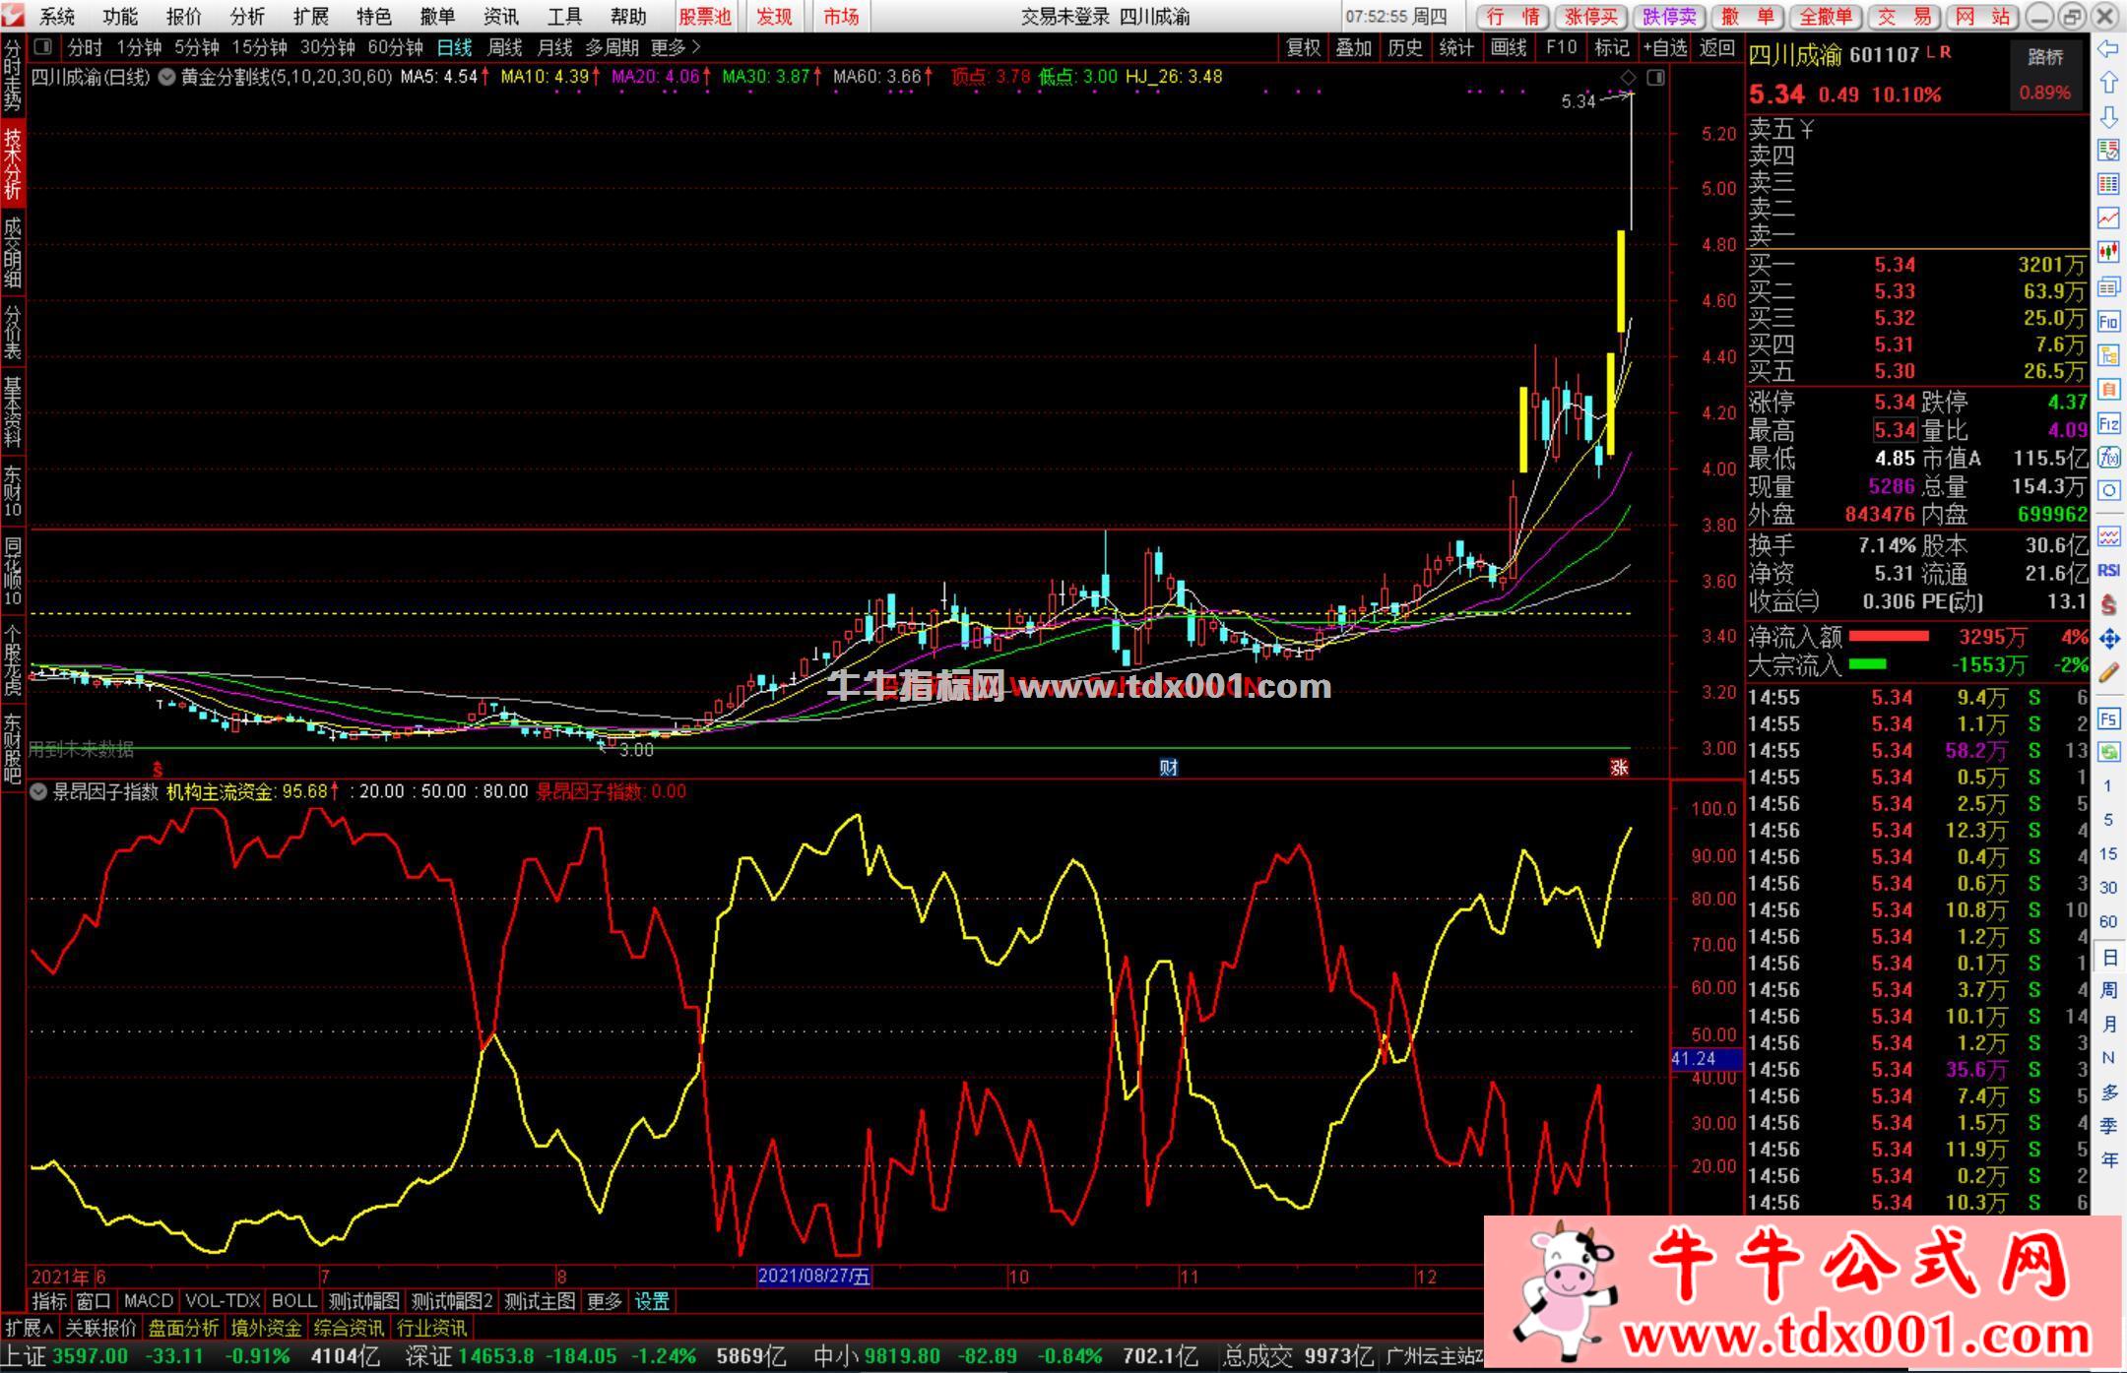Viewport: 2127px width, 1373px height.
Task: Expand the 景昂因子指数 indicator dropdown arrow
Action: click(x=38, y=791)
